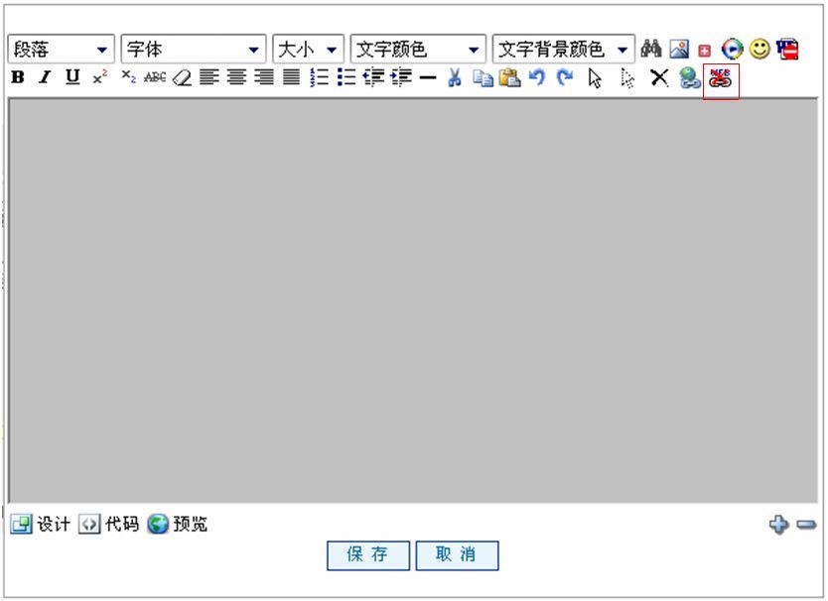Click the insert hyperlink globe icon
The image size is (828, 601).
pos(690,78)
